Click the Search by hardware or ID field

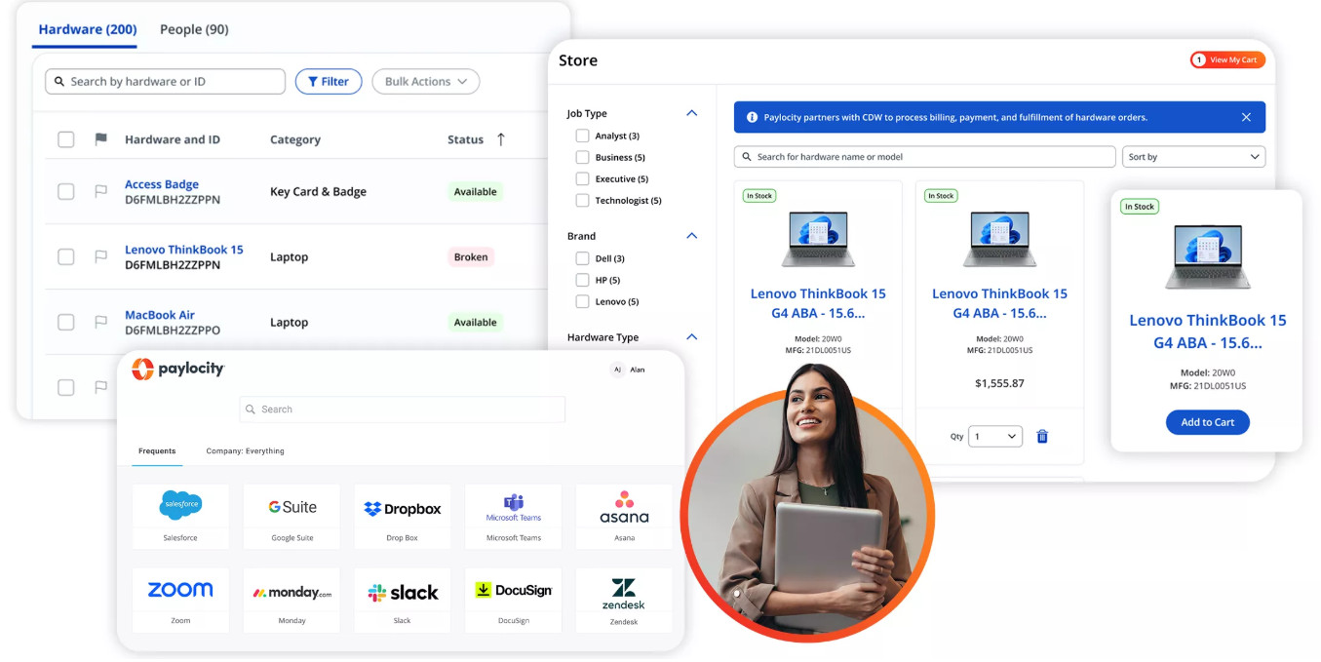(x=165, y=82)
